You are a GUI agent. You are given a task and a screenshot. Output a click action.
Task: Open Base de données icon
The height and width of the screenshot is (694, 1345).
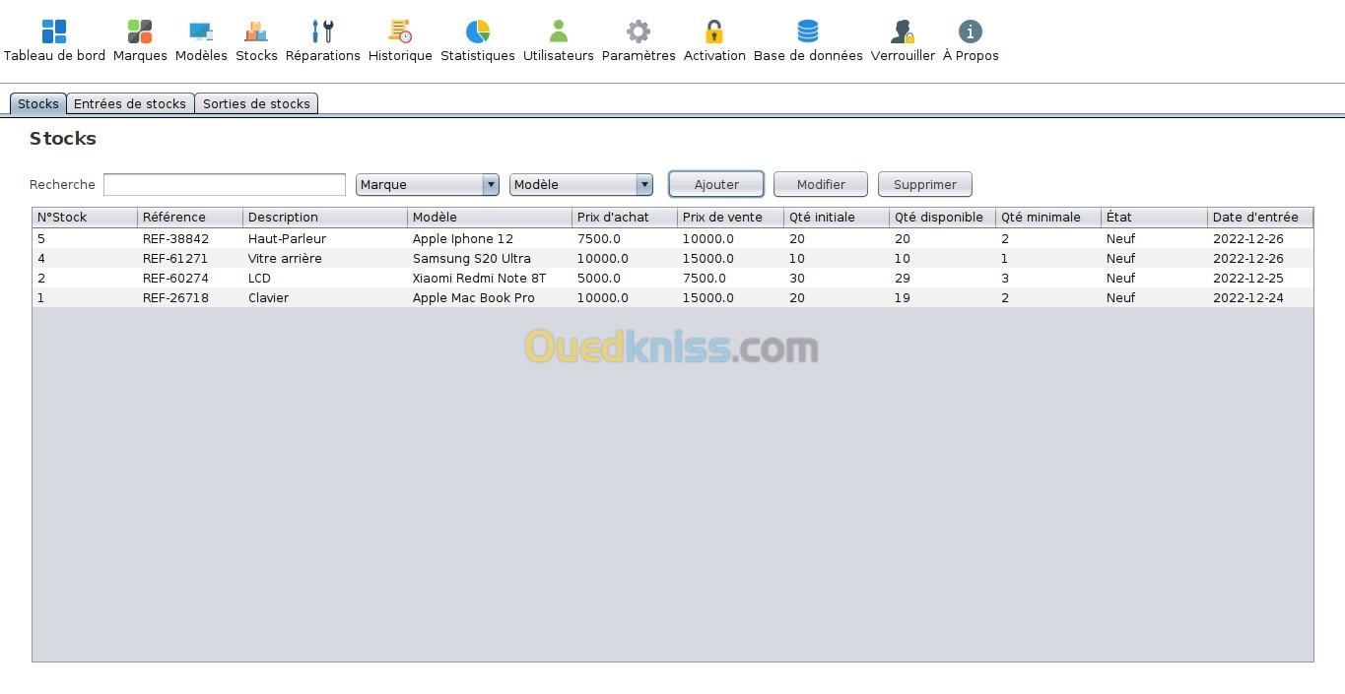808,32
